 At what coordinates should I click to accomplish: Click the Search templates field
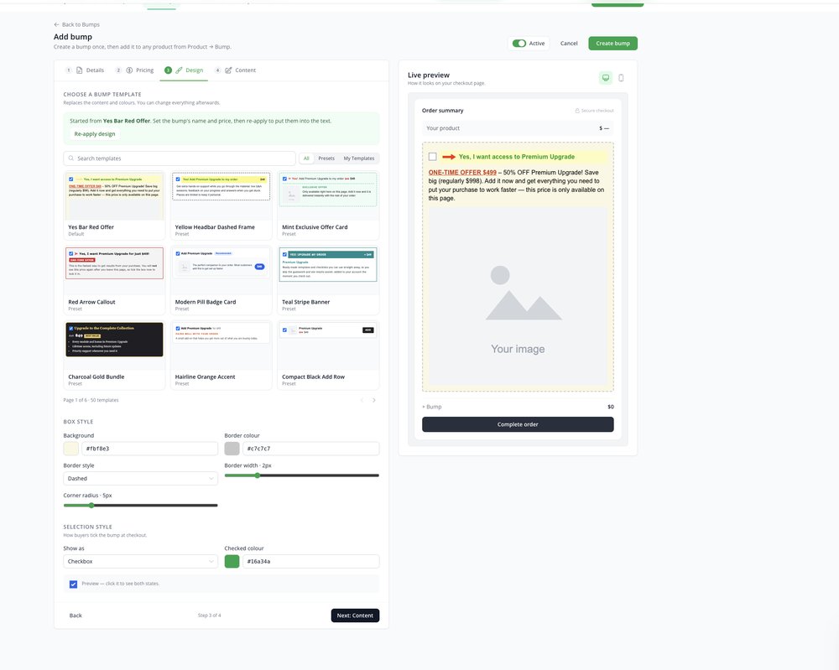pyautogui.click(x=180, y=158)
